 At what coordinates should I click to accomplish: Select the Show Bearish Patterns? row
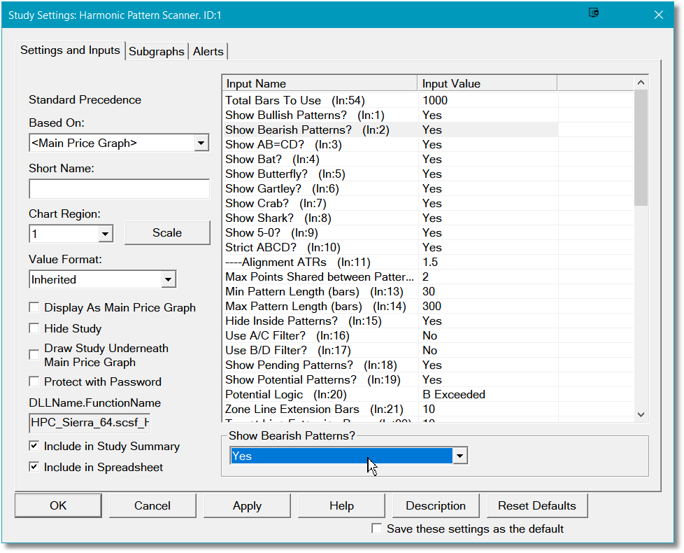(x=390, y=130)
